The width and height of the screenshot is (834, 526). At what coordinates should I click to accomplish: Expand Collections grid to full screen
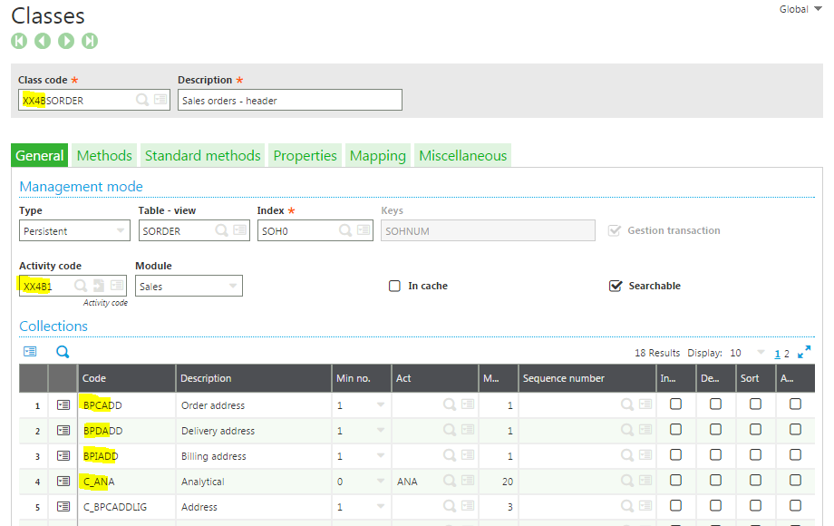804,352
